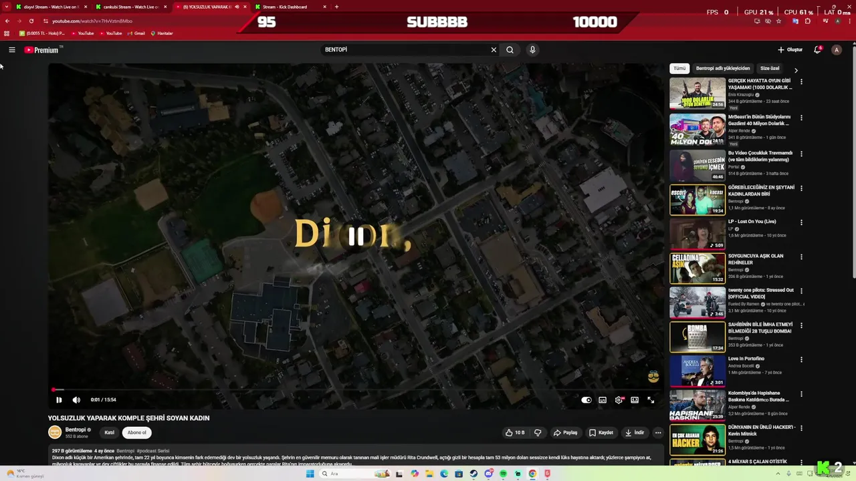
Task: Open options menu for LP - Lost On You
Action: (801, 222)
